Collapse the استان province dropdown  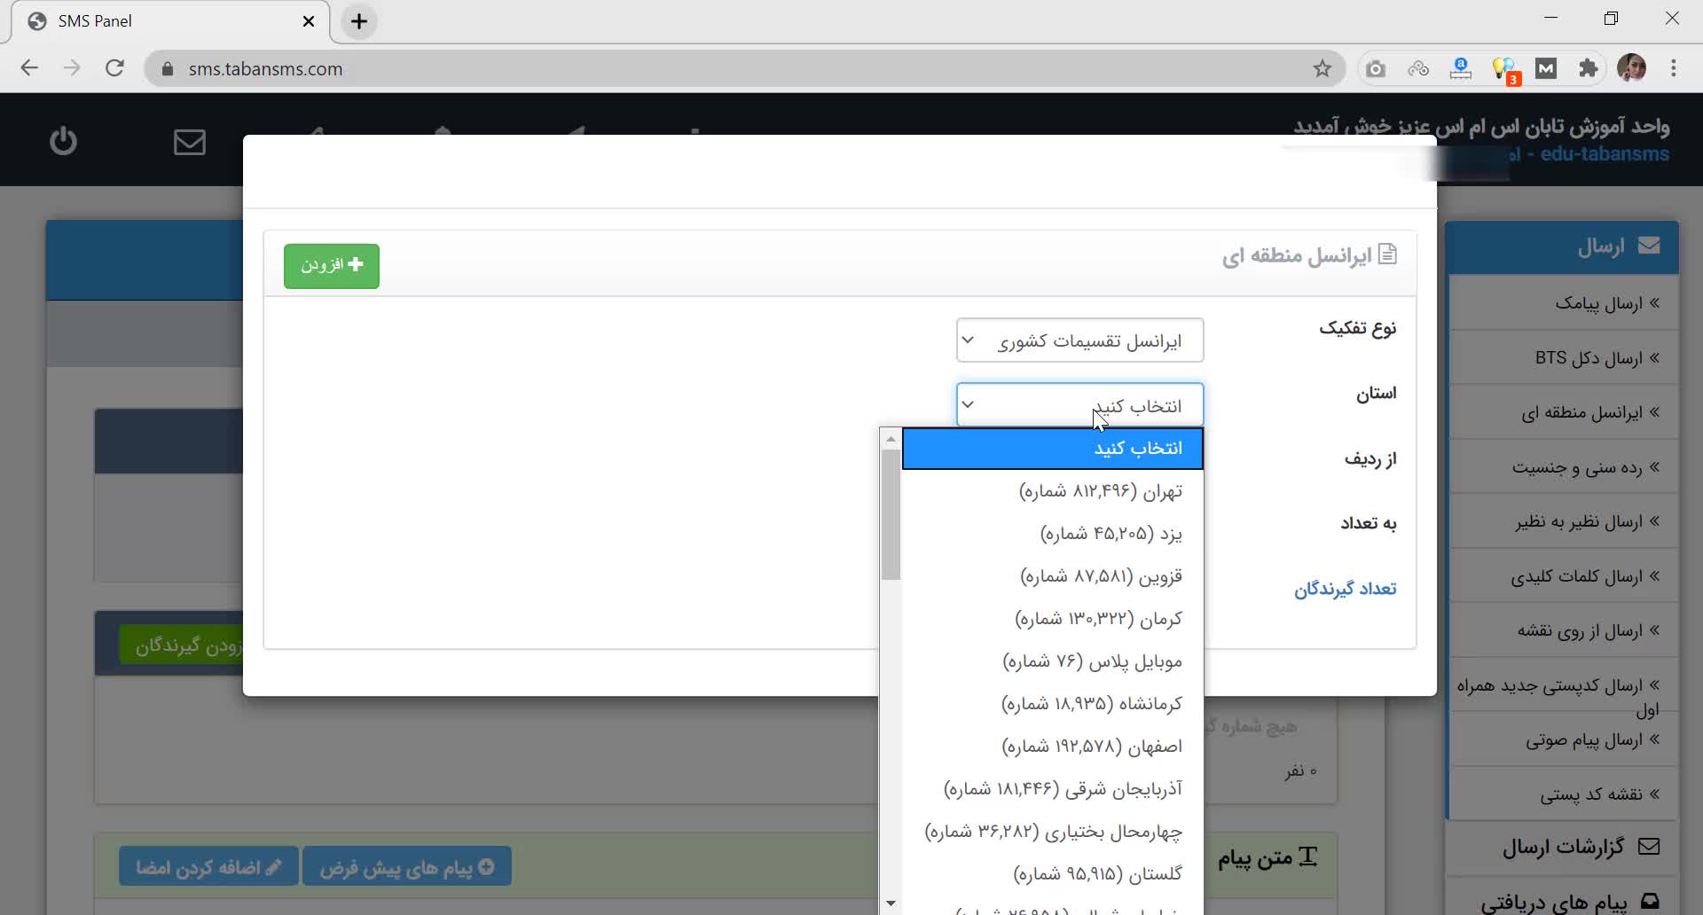[1079, 405]
